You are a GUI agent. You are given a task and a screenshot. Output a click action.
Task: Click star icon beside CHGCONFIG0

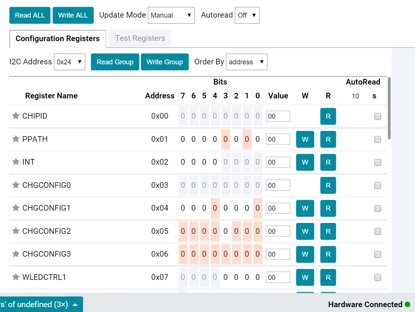(16, 185)
